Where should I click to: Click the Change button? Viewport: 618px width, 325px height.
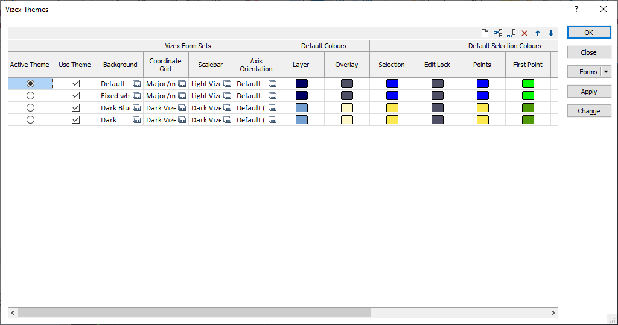click(x=589, y=111)
